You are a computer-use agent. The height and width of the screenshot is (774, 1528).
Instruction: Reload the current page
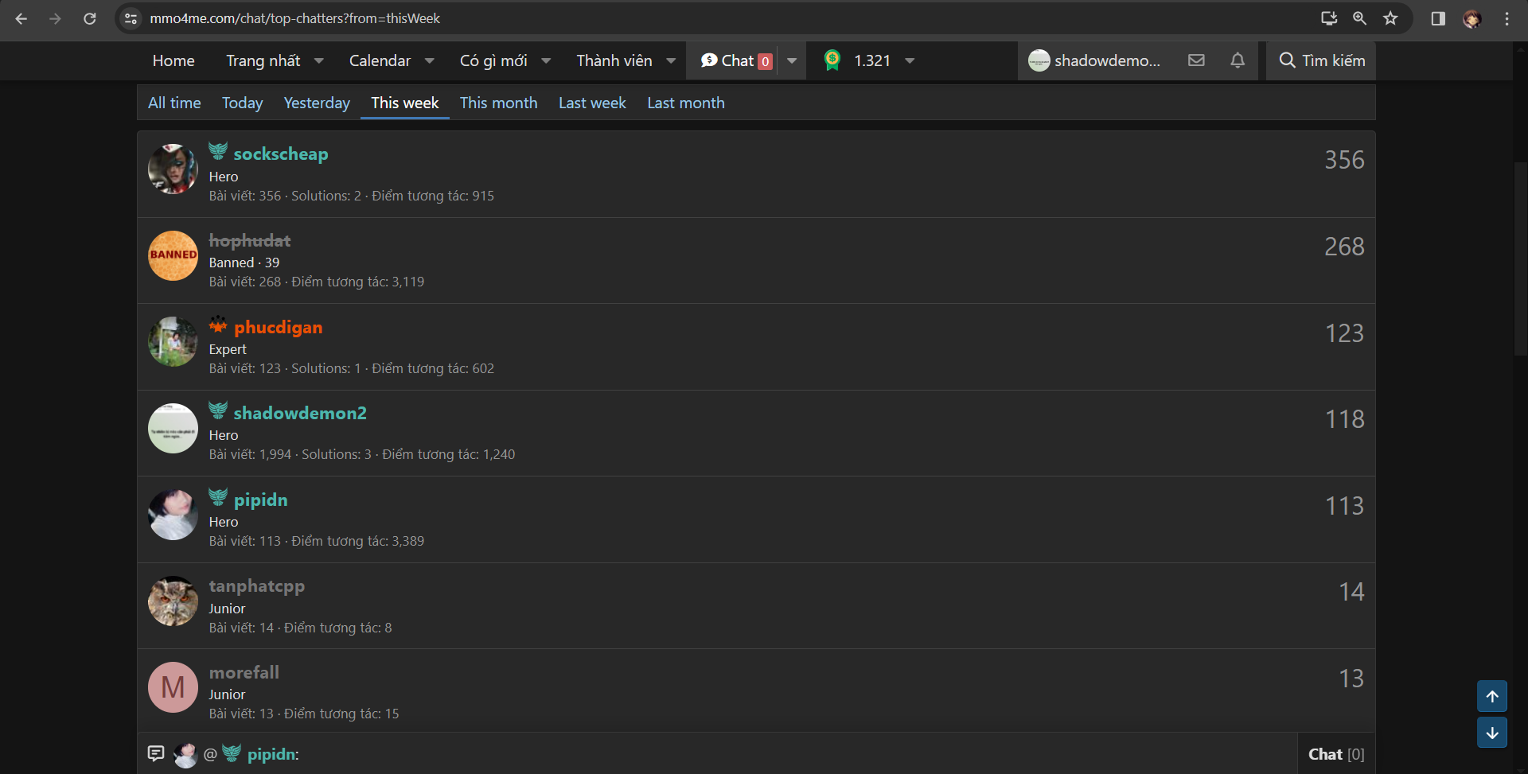point(90,18)
